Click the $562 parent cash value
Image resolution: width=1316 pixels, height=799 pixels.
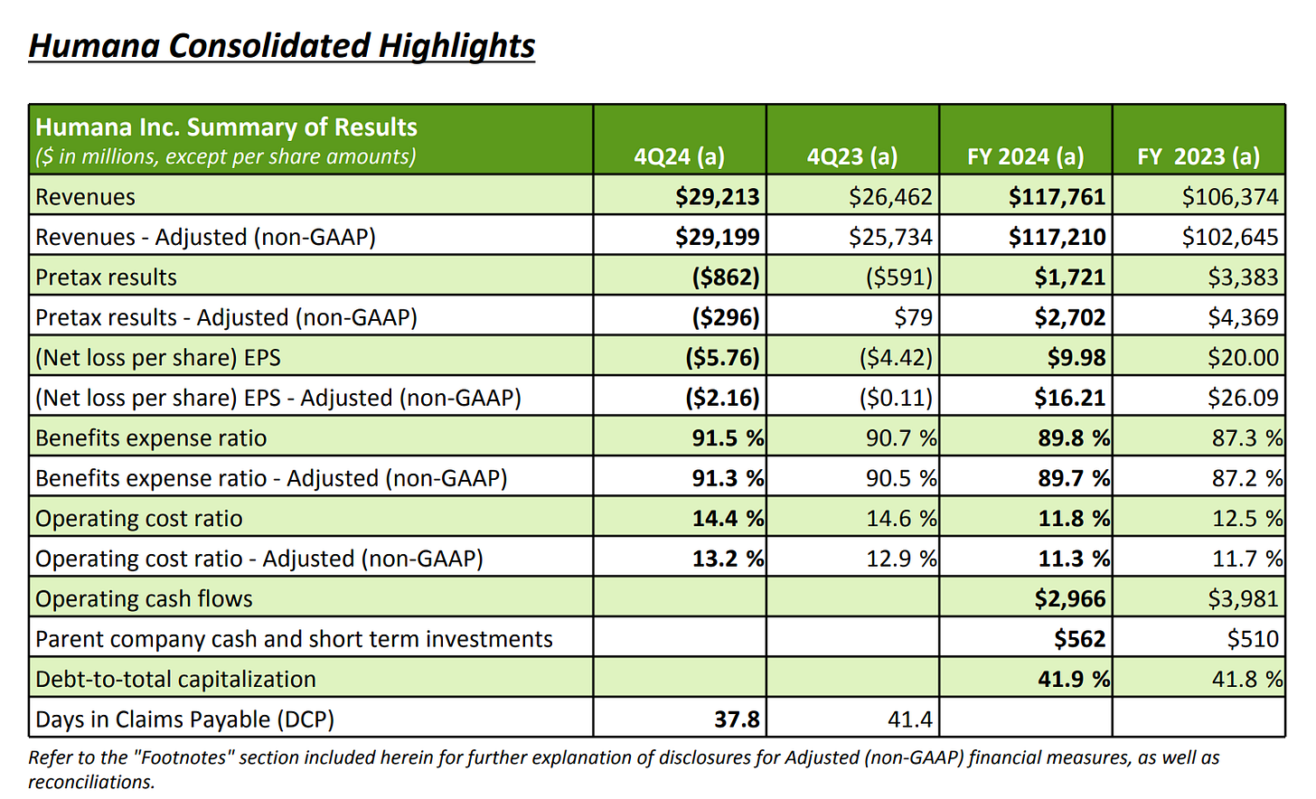(1079, 639)
